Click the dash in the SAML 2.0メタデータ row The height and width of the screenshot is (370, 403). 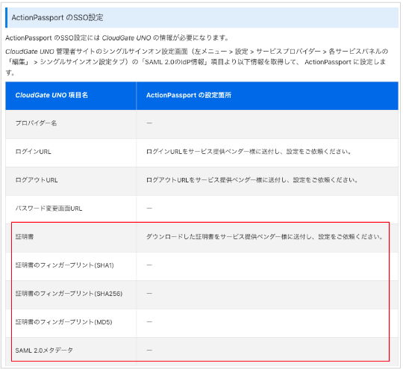point(149,350)
